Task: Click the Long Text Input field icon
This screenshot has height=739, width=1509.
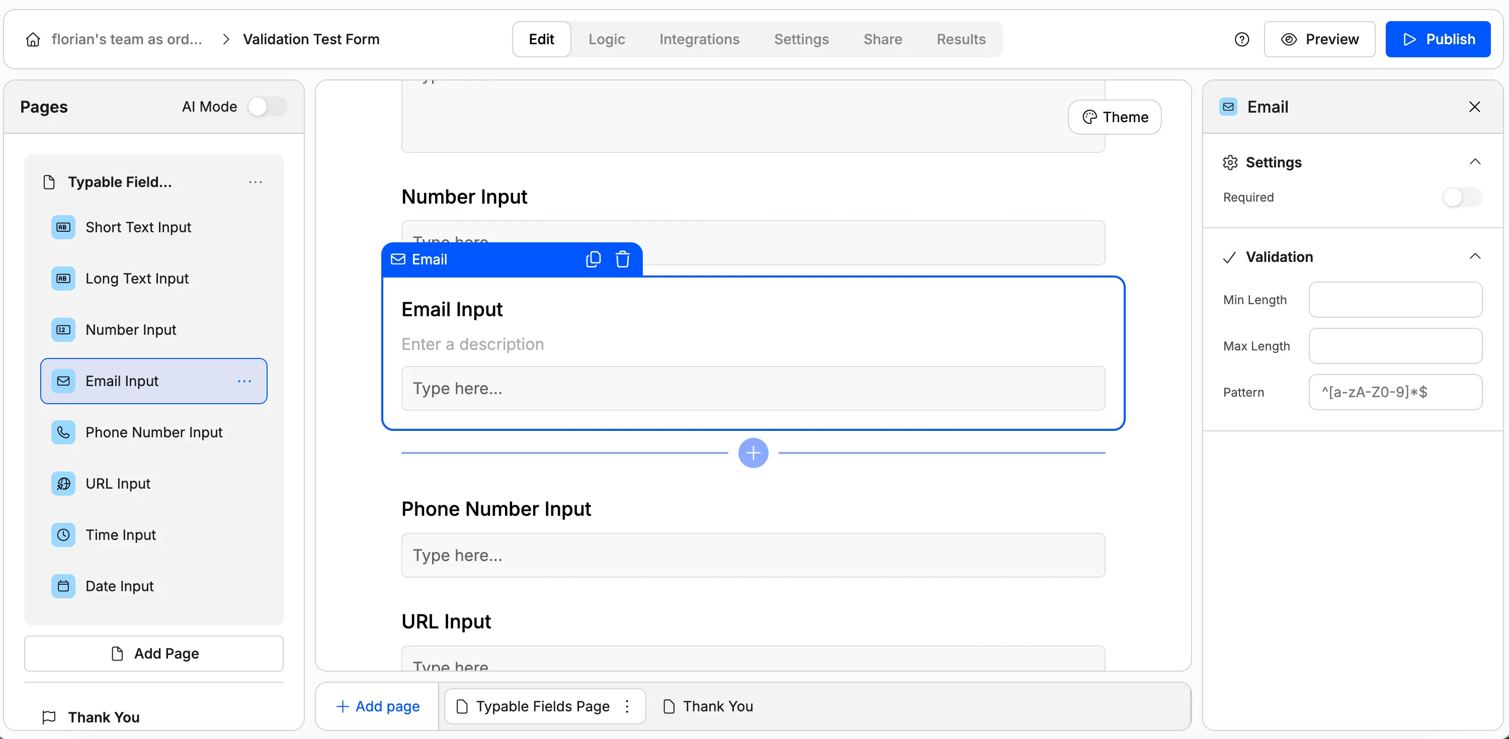Action: coord(63,278)
